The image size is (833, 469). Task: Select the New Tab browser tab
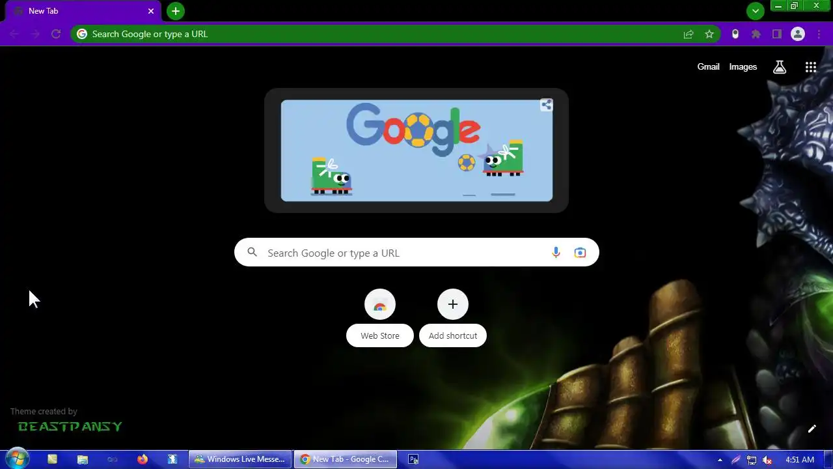[x=83, y=11]
